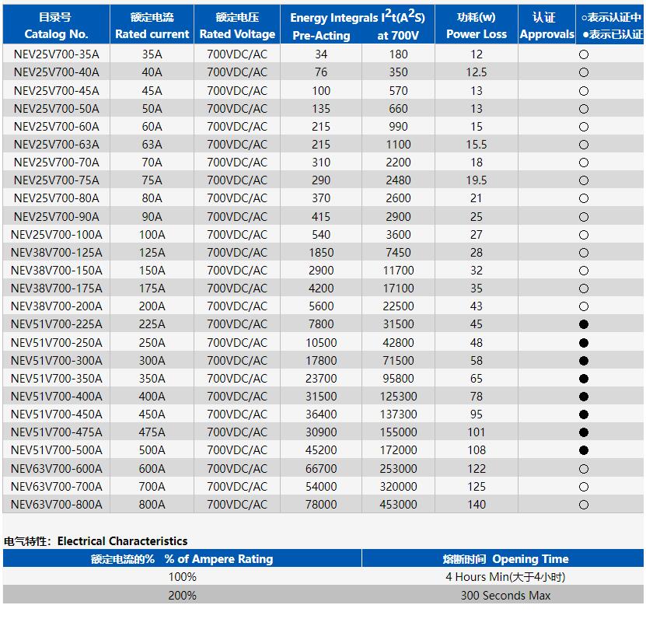
Task: Click the Approvals column header
Action: pyautogui.click(x=546, y=26)
